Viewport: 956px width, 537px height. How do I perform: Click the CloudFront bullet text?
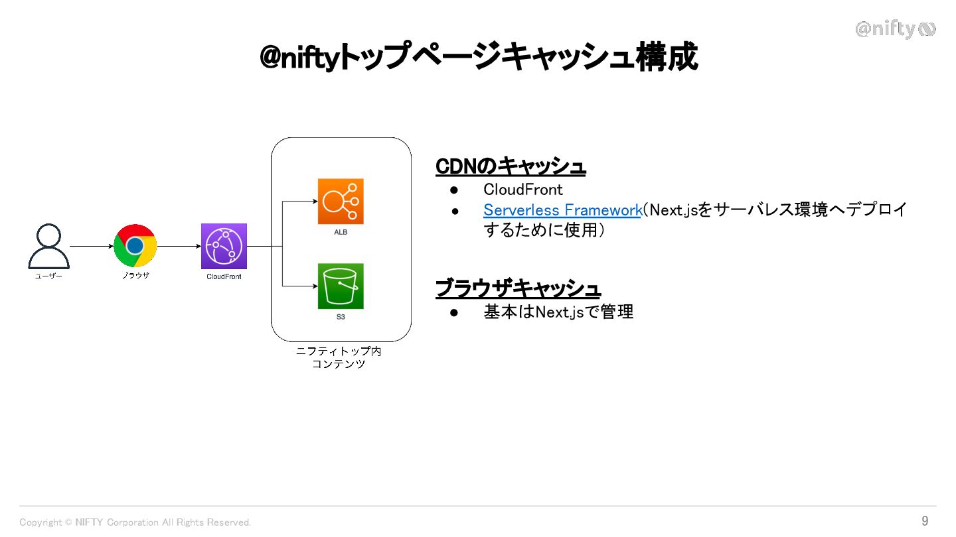pyautogui.click(x=523, y=189)
